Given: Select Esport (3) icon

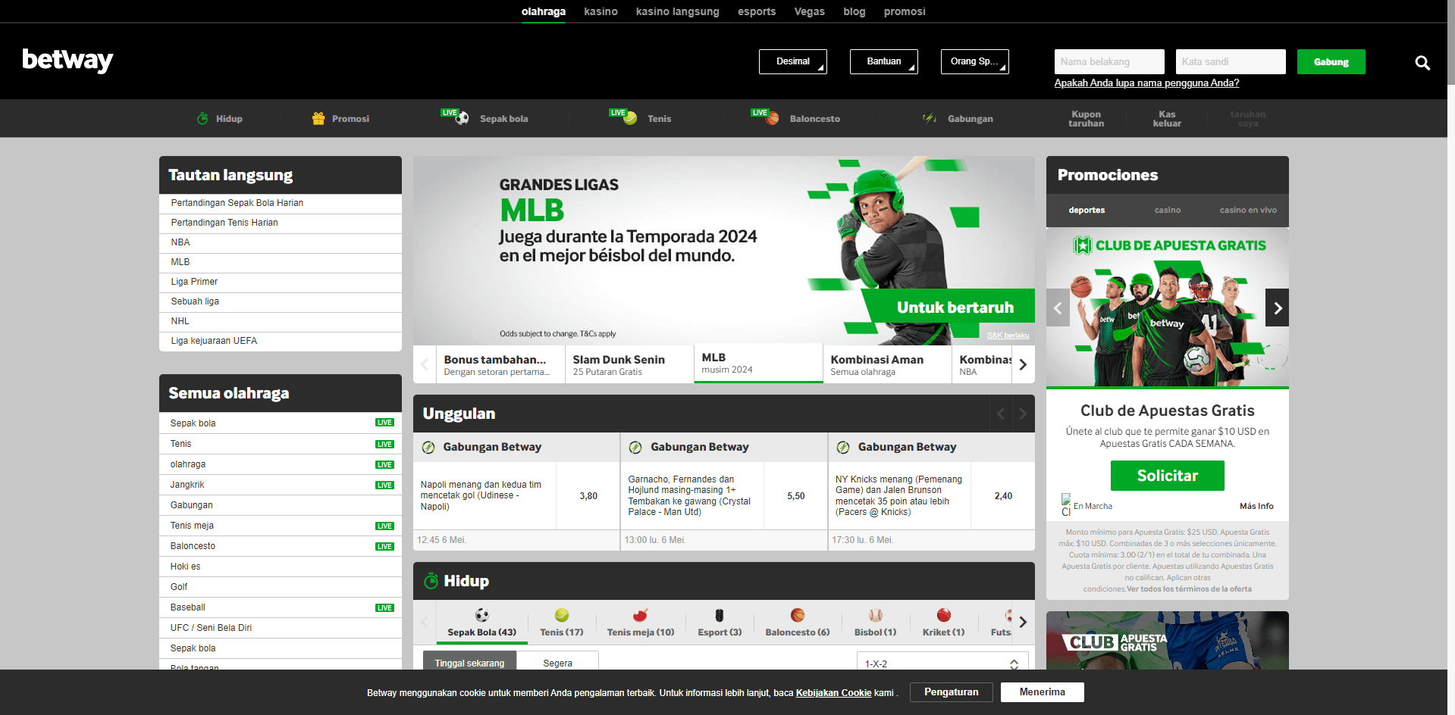Looking at the screenshot, I should pyautogui.click(x=720, y=615).
